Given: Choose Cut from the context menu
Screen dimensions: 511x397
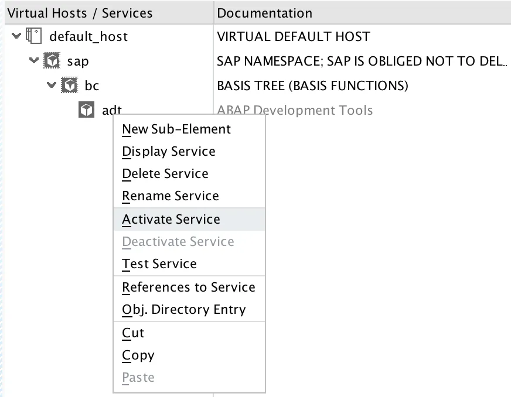Looking at the screenshot, I should coord(133,333).
